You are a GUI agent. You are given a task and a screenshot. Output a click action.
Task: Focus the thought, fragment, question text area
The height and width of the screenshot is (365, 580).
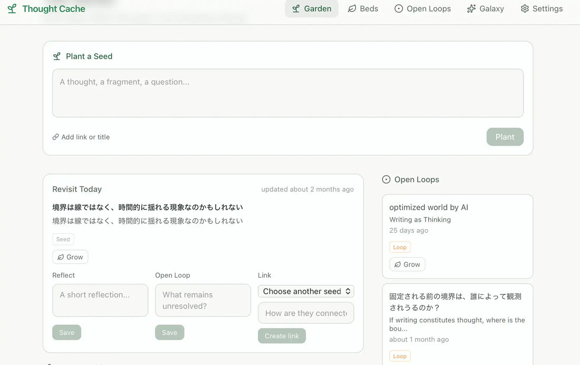tap(288, 93)
